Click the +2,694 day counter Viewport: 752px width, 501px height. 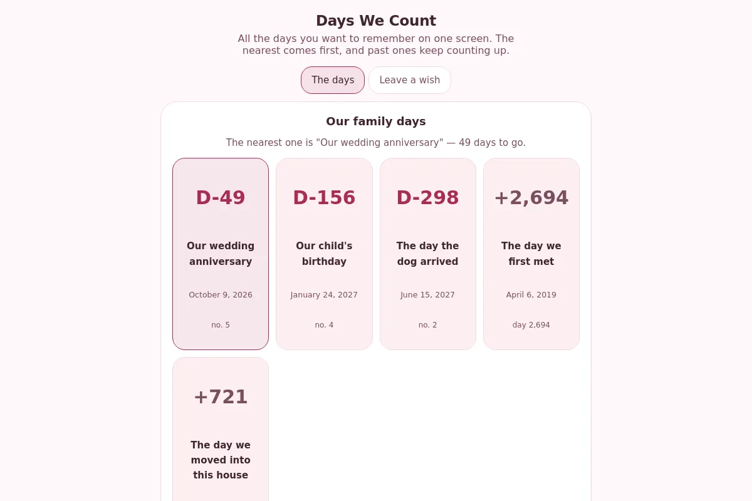[531, 198]
